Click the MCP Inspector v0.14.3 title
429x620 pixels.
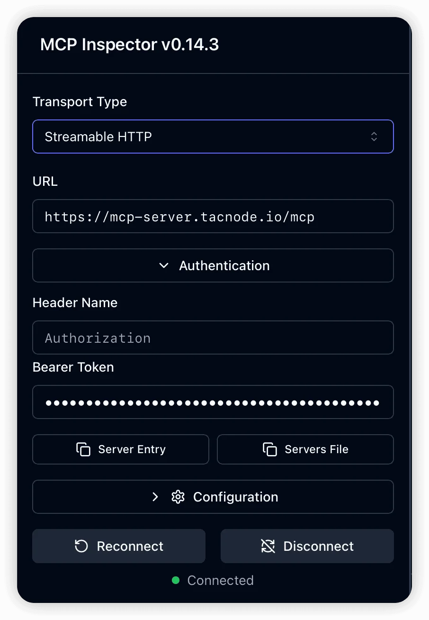pyautogui.click(x=129, y=45)
